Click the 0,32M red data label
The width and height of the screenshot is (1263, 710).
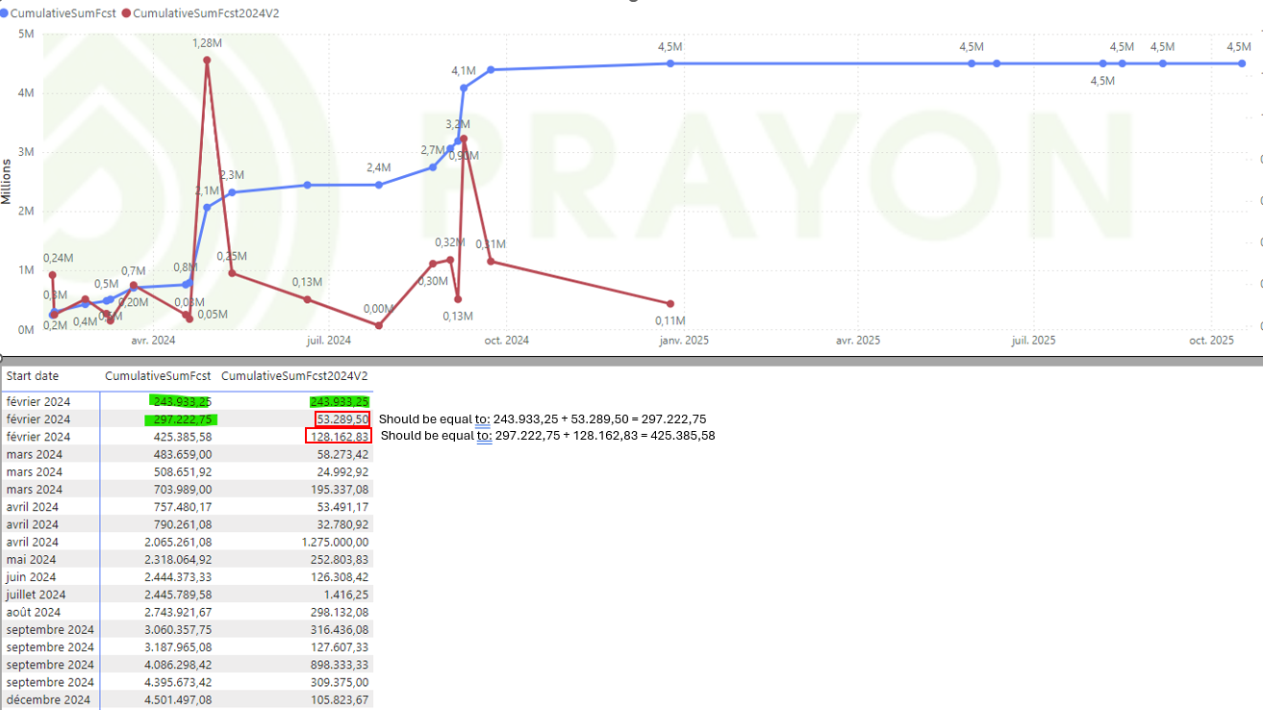pyautogui.click(x=450, y=242)
